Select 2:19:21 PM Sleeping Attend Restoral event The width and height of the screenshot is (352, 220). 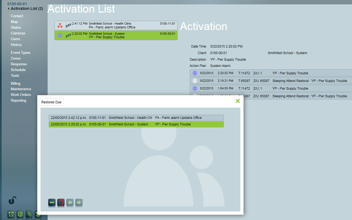tap(271, 81)
